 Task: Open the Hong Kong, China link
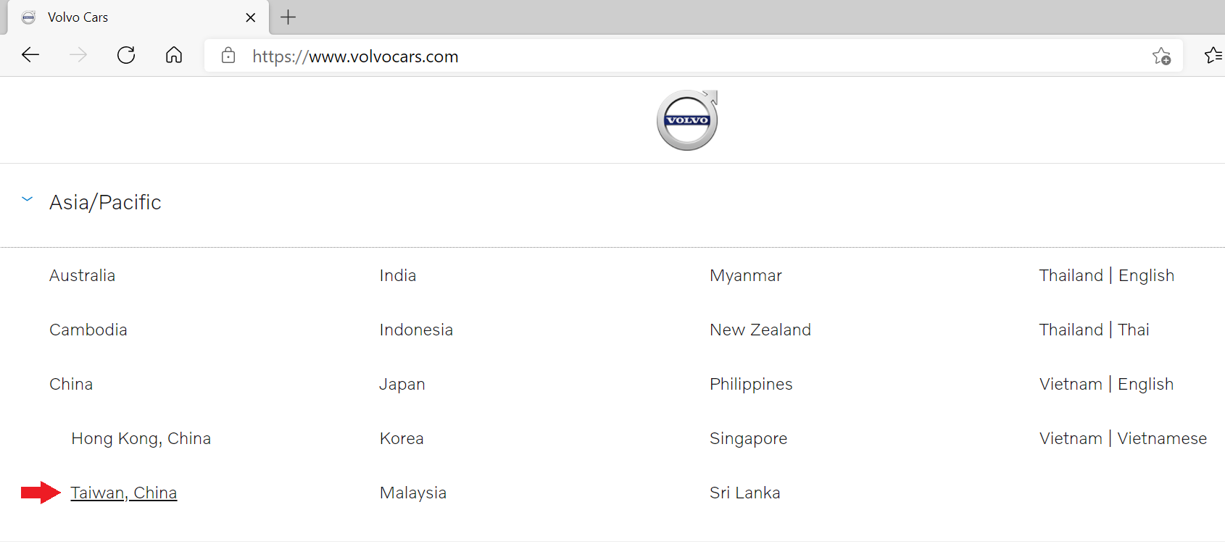click(141, 438)
